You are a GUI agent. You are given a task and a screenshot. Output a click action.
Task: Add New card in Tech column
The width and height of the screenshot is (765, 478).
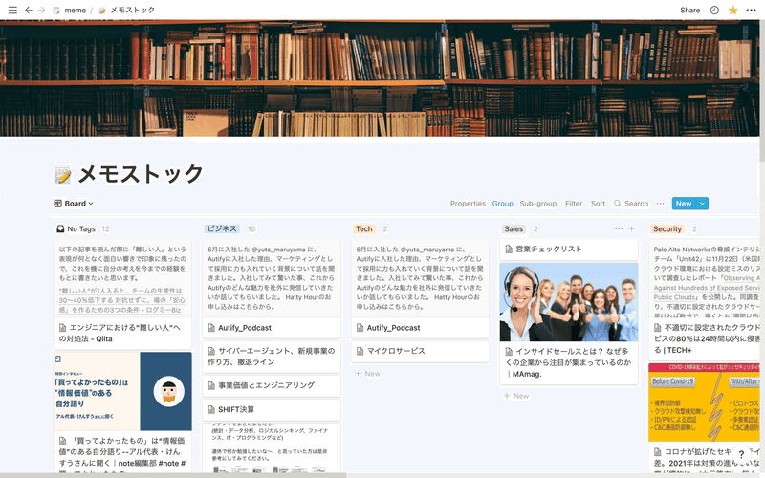tap(367, 374)
